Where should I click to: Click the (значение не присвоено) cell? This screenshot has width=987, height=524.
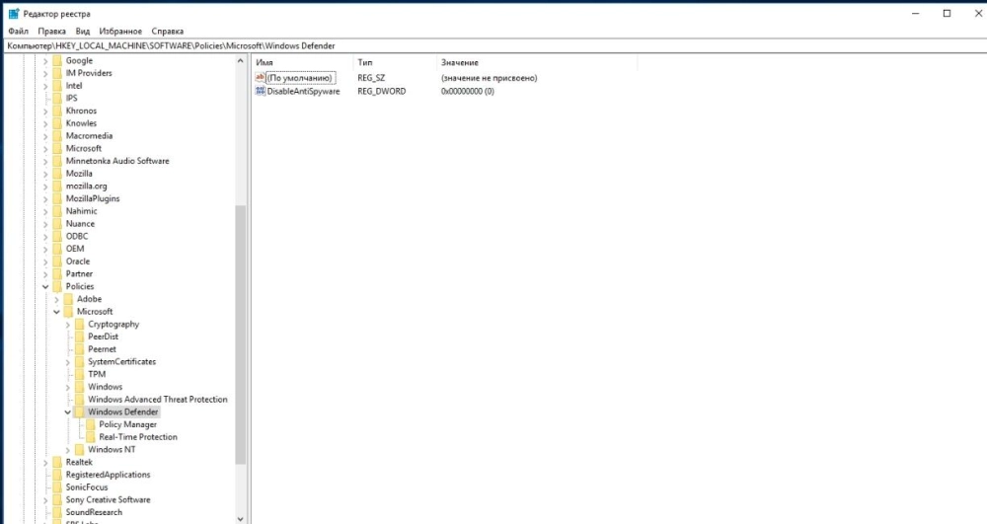(489, 78)
